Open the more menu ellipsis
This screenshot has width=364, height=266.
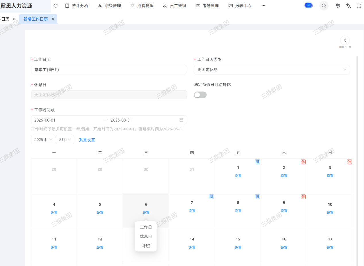pyautogui.click(x=263, y=6)
